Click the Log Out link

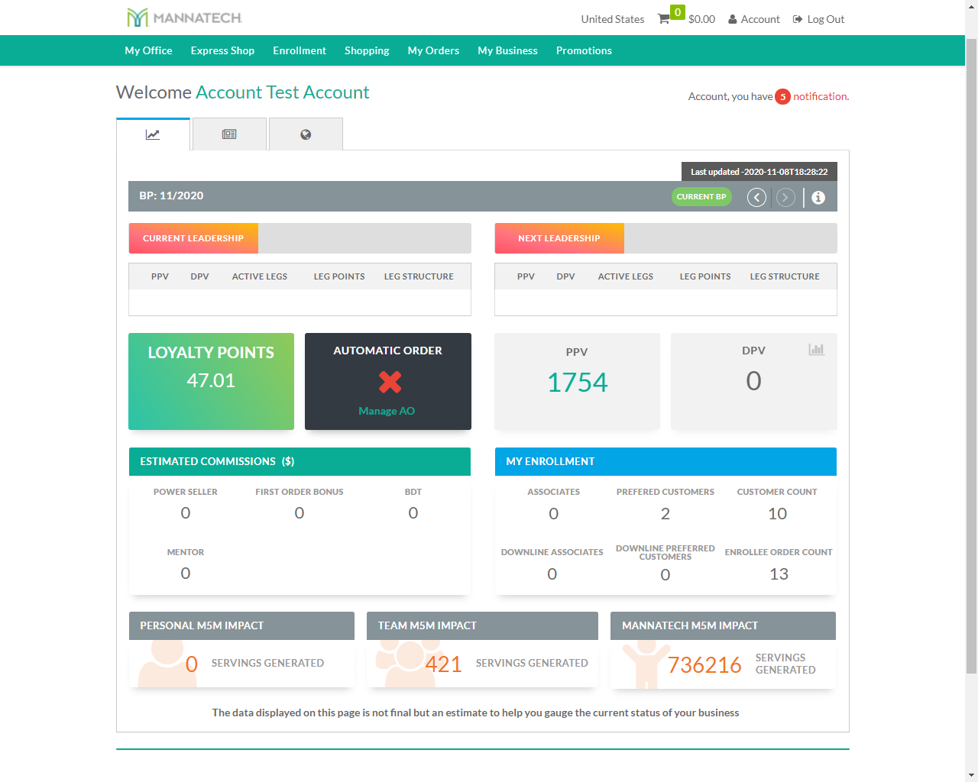818,19
